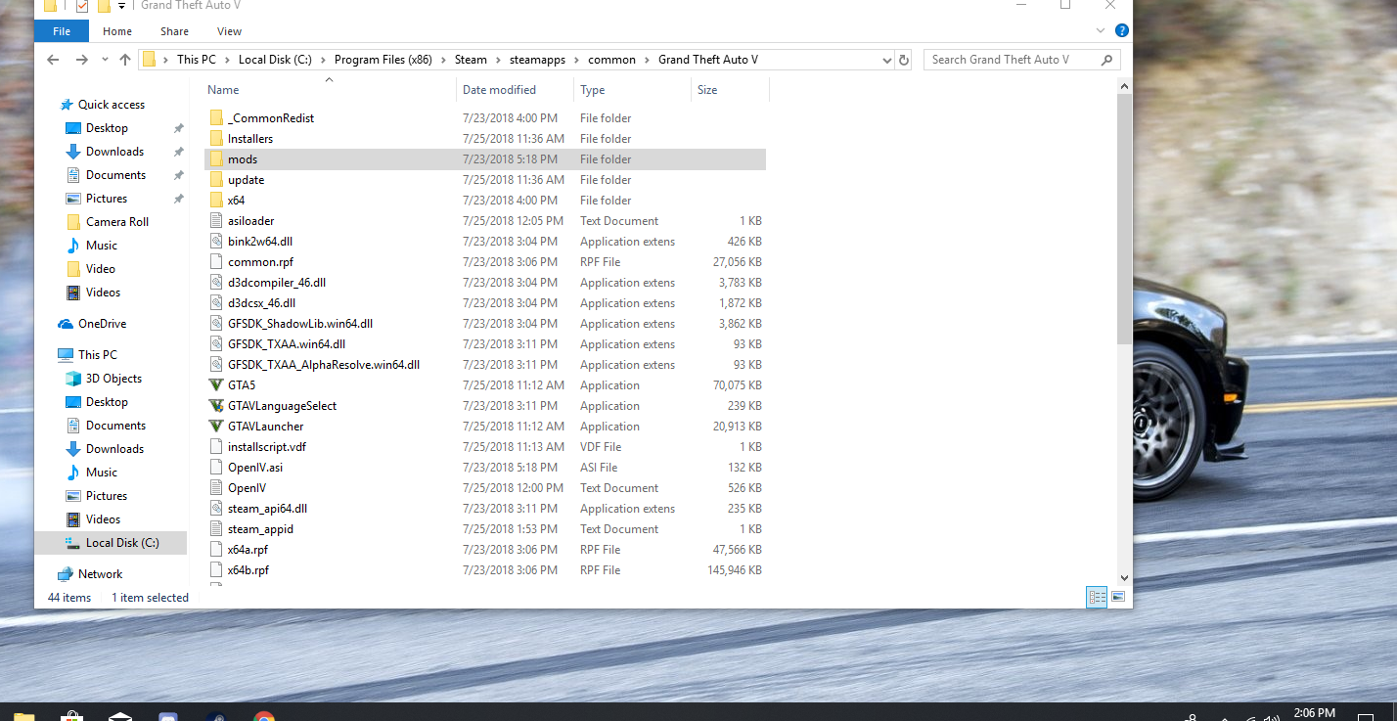The height and width of the screenshot is (721, 1397).
Task: Go back using the Back arrow
Action: (x=53, y=60)
